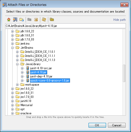Select the jdk1.7.0_03 folder label
Screen dimensions: 131x132
pos(27,39)
